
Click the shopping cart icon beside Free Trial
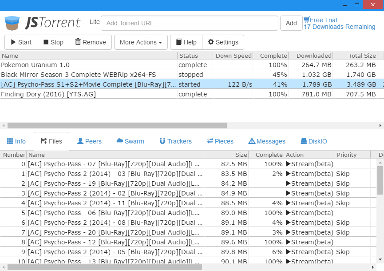click(x=307, y=20)
